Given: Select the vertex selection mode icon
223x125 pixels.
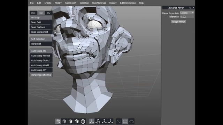Looking at the screenshot, I should pos(58,122).
